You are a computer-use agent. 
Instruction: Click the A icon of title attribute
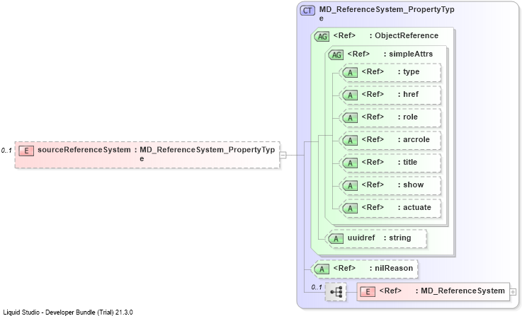tap(350, 163)
